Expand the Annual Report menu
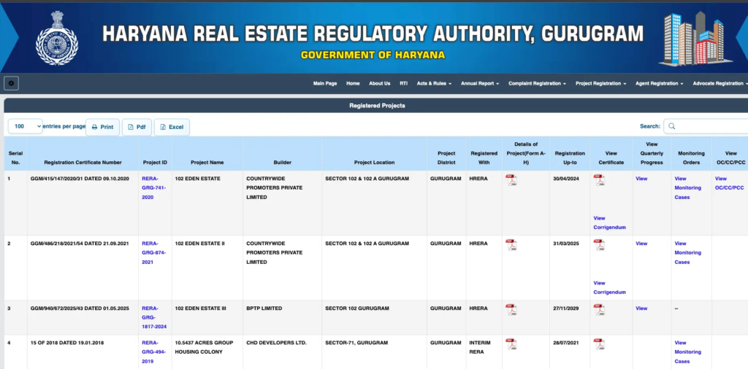The height and width of the screenshot is (369, 748). (479, 83)
